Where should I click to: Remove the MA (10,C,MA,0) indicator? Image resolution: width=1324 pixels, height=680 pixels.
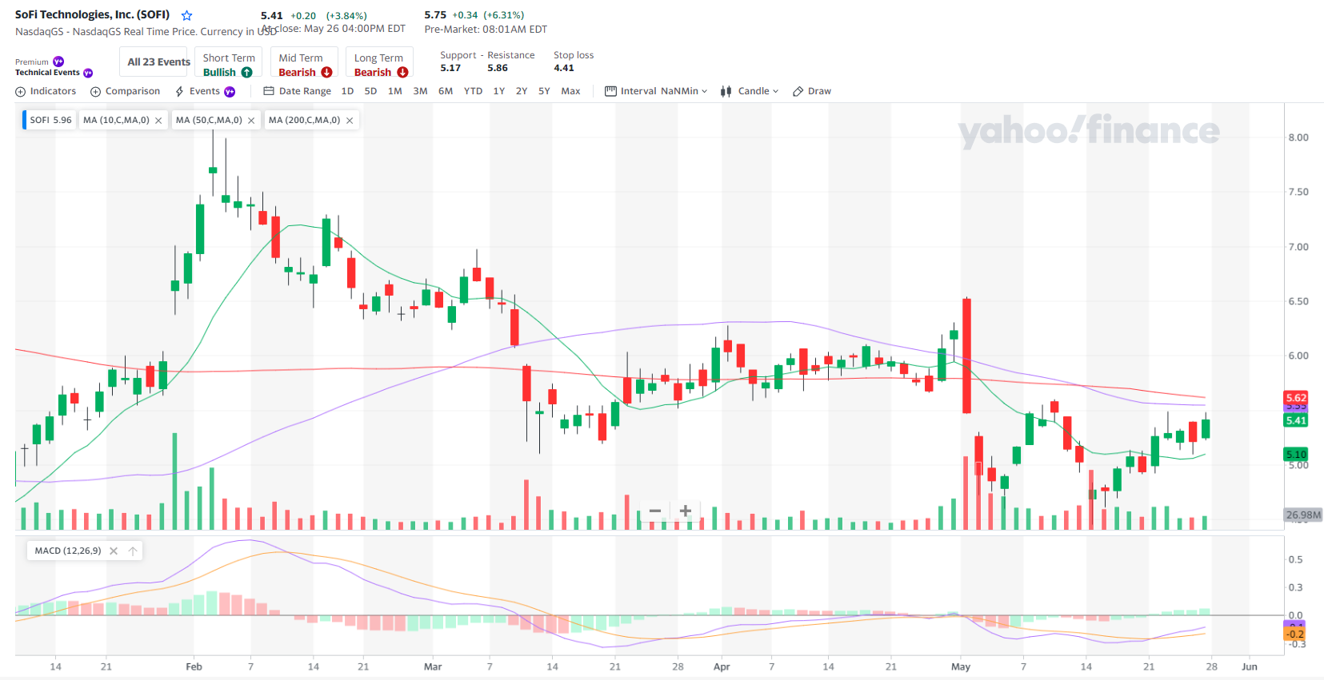pos(158,121)
